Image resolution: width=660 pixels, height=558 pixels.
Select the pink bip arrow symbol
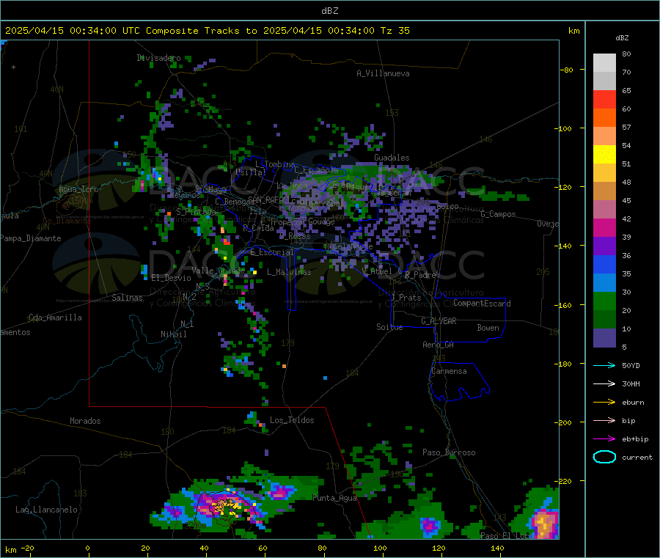[604, 420]
